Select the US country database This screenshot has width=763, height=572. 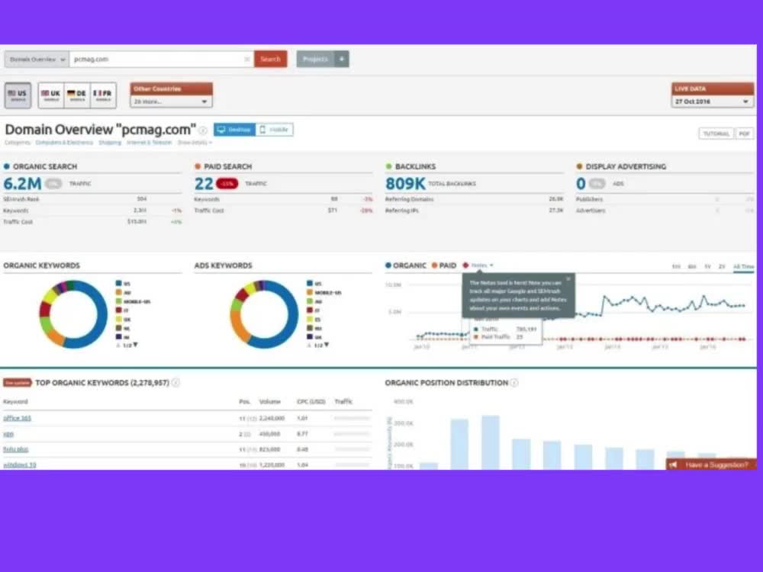[18, 95]
